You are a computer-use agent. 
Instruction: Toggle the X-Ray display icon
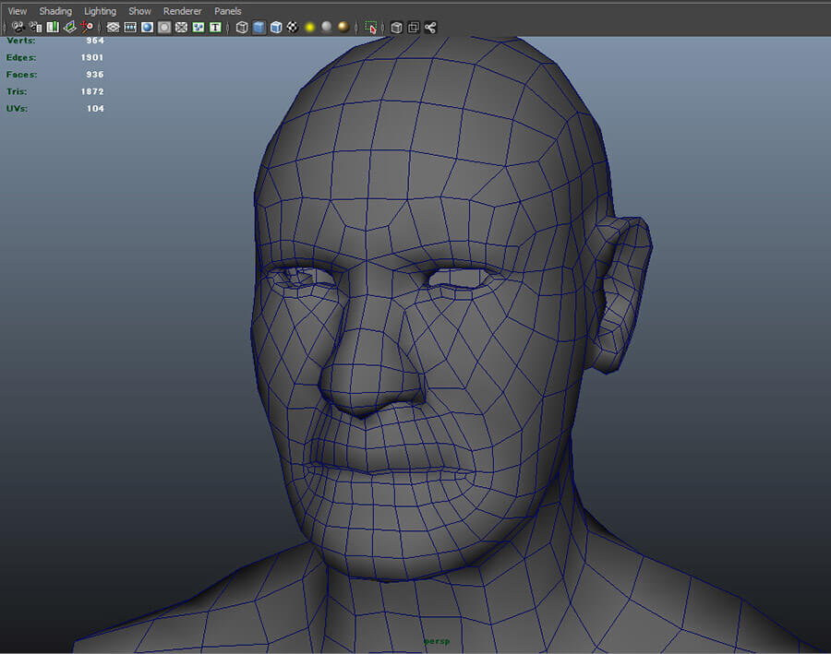[x=396, y=27]
